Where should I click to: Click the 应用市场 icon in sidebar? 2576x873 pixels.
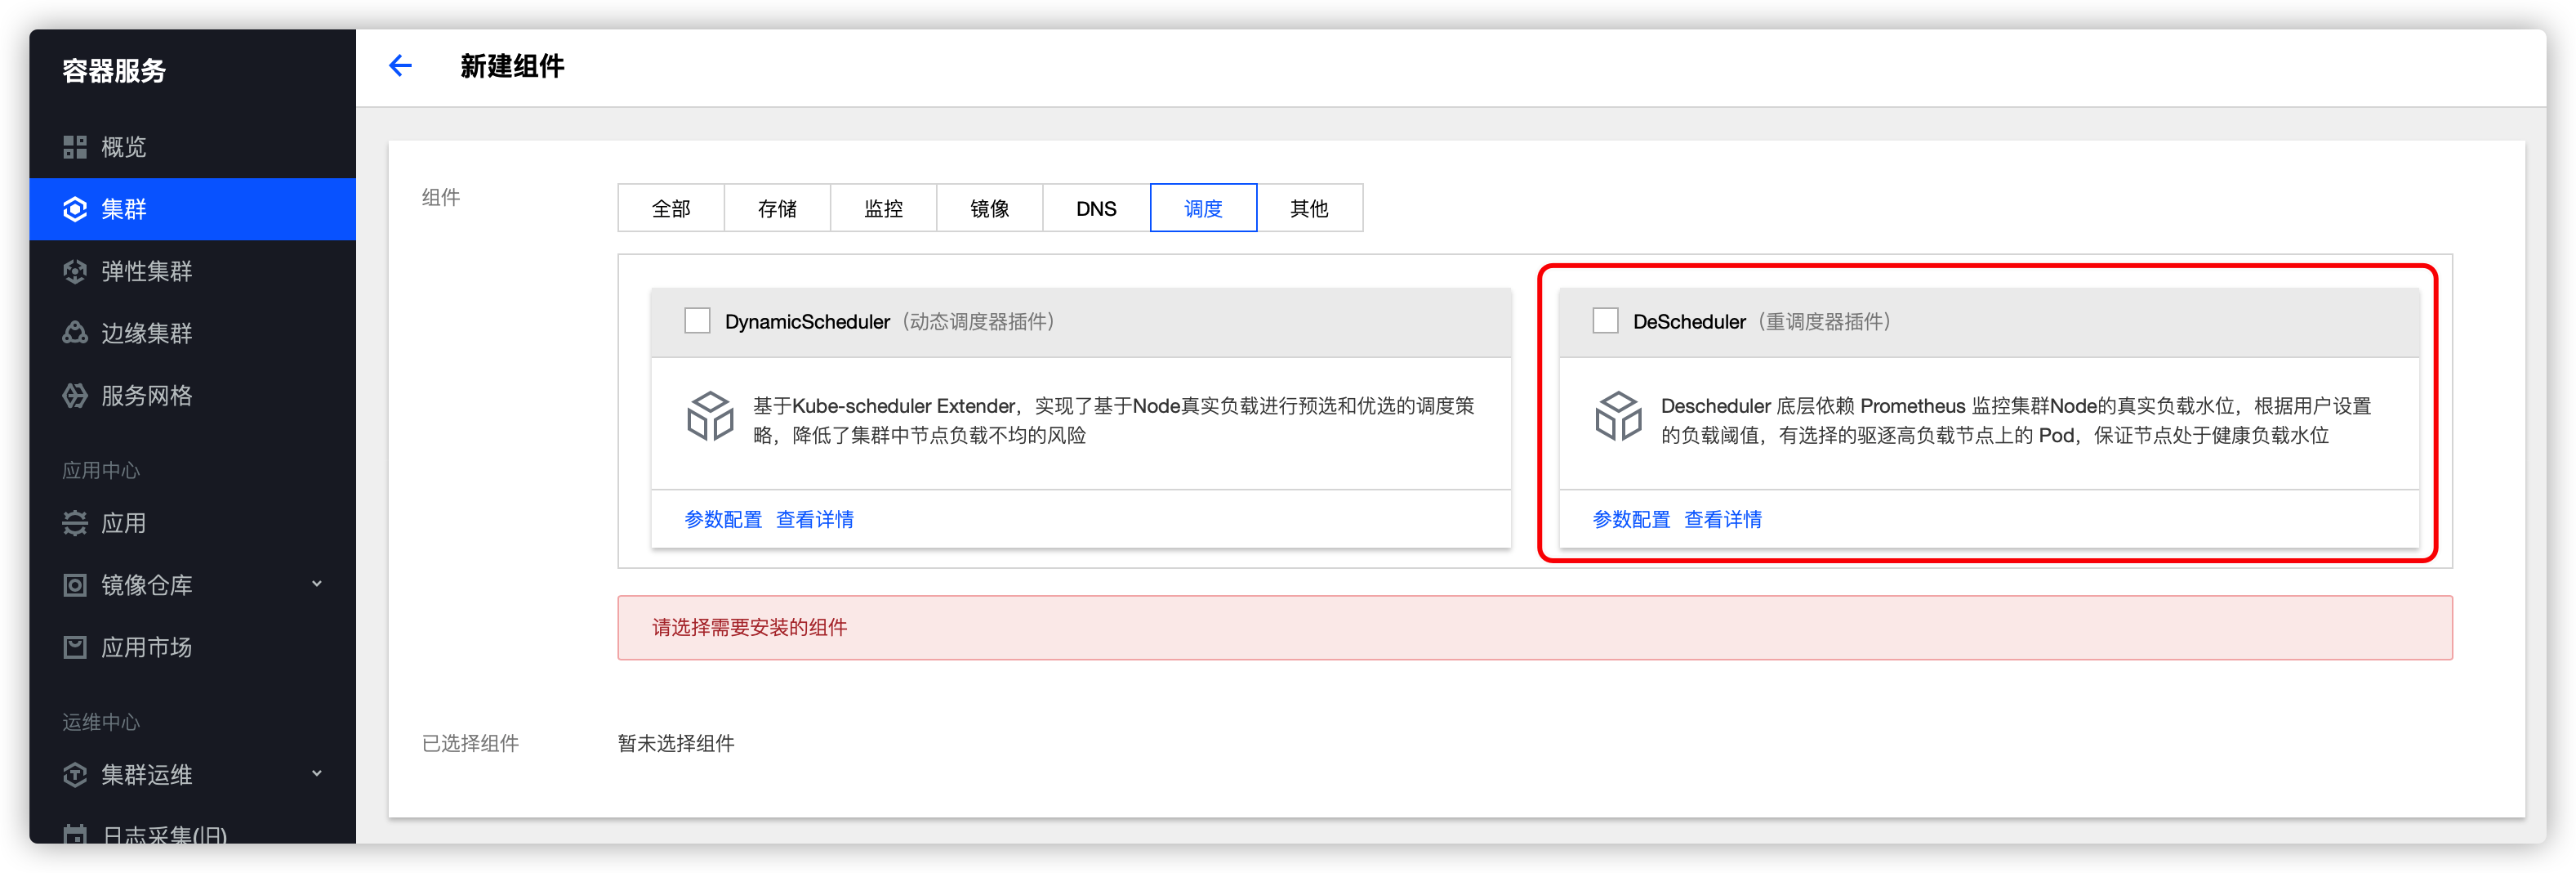point(75,647)
